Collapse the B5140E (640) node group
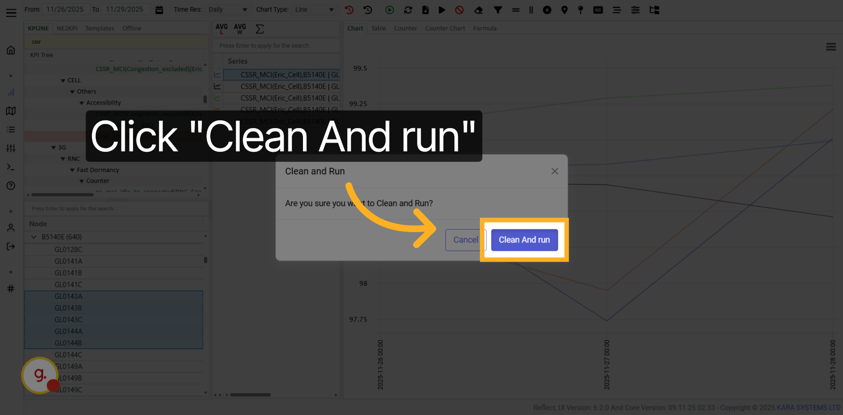This screenshot has width=843, height=415. [34, 237]
